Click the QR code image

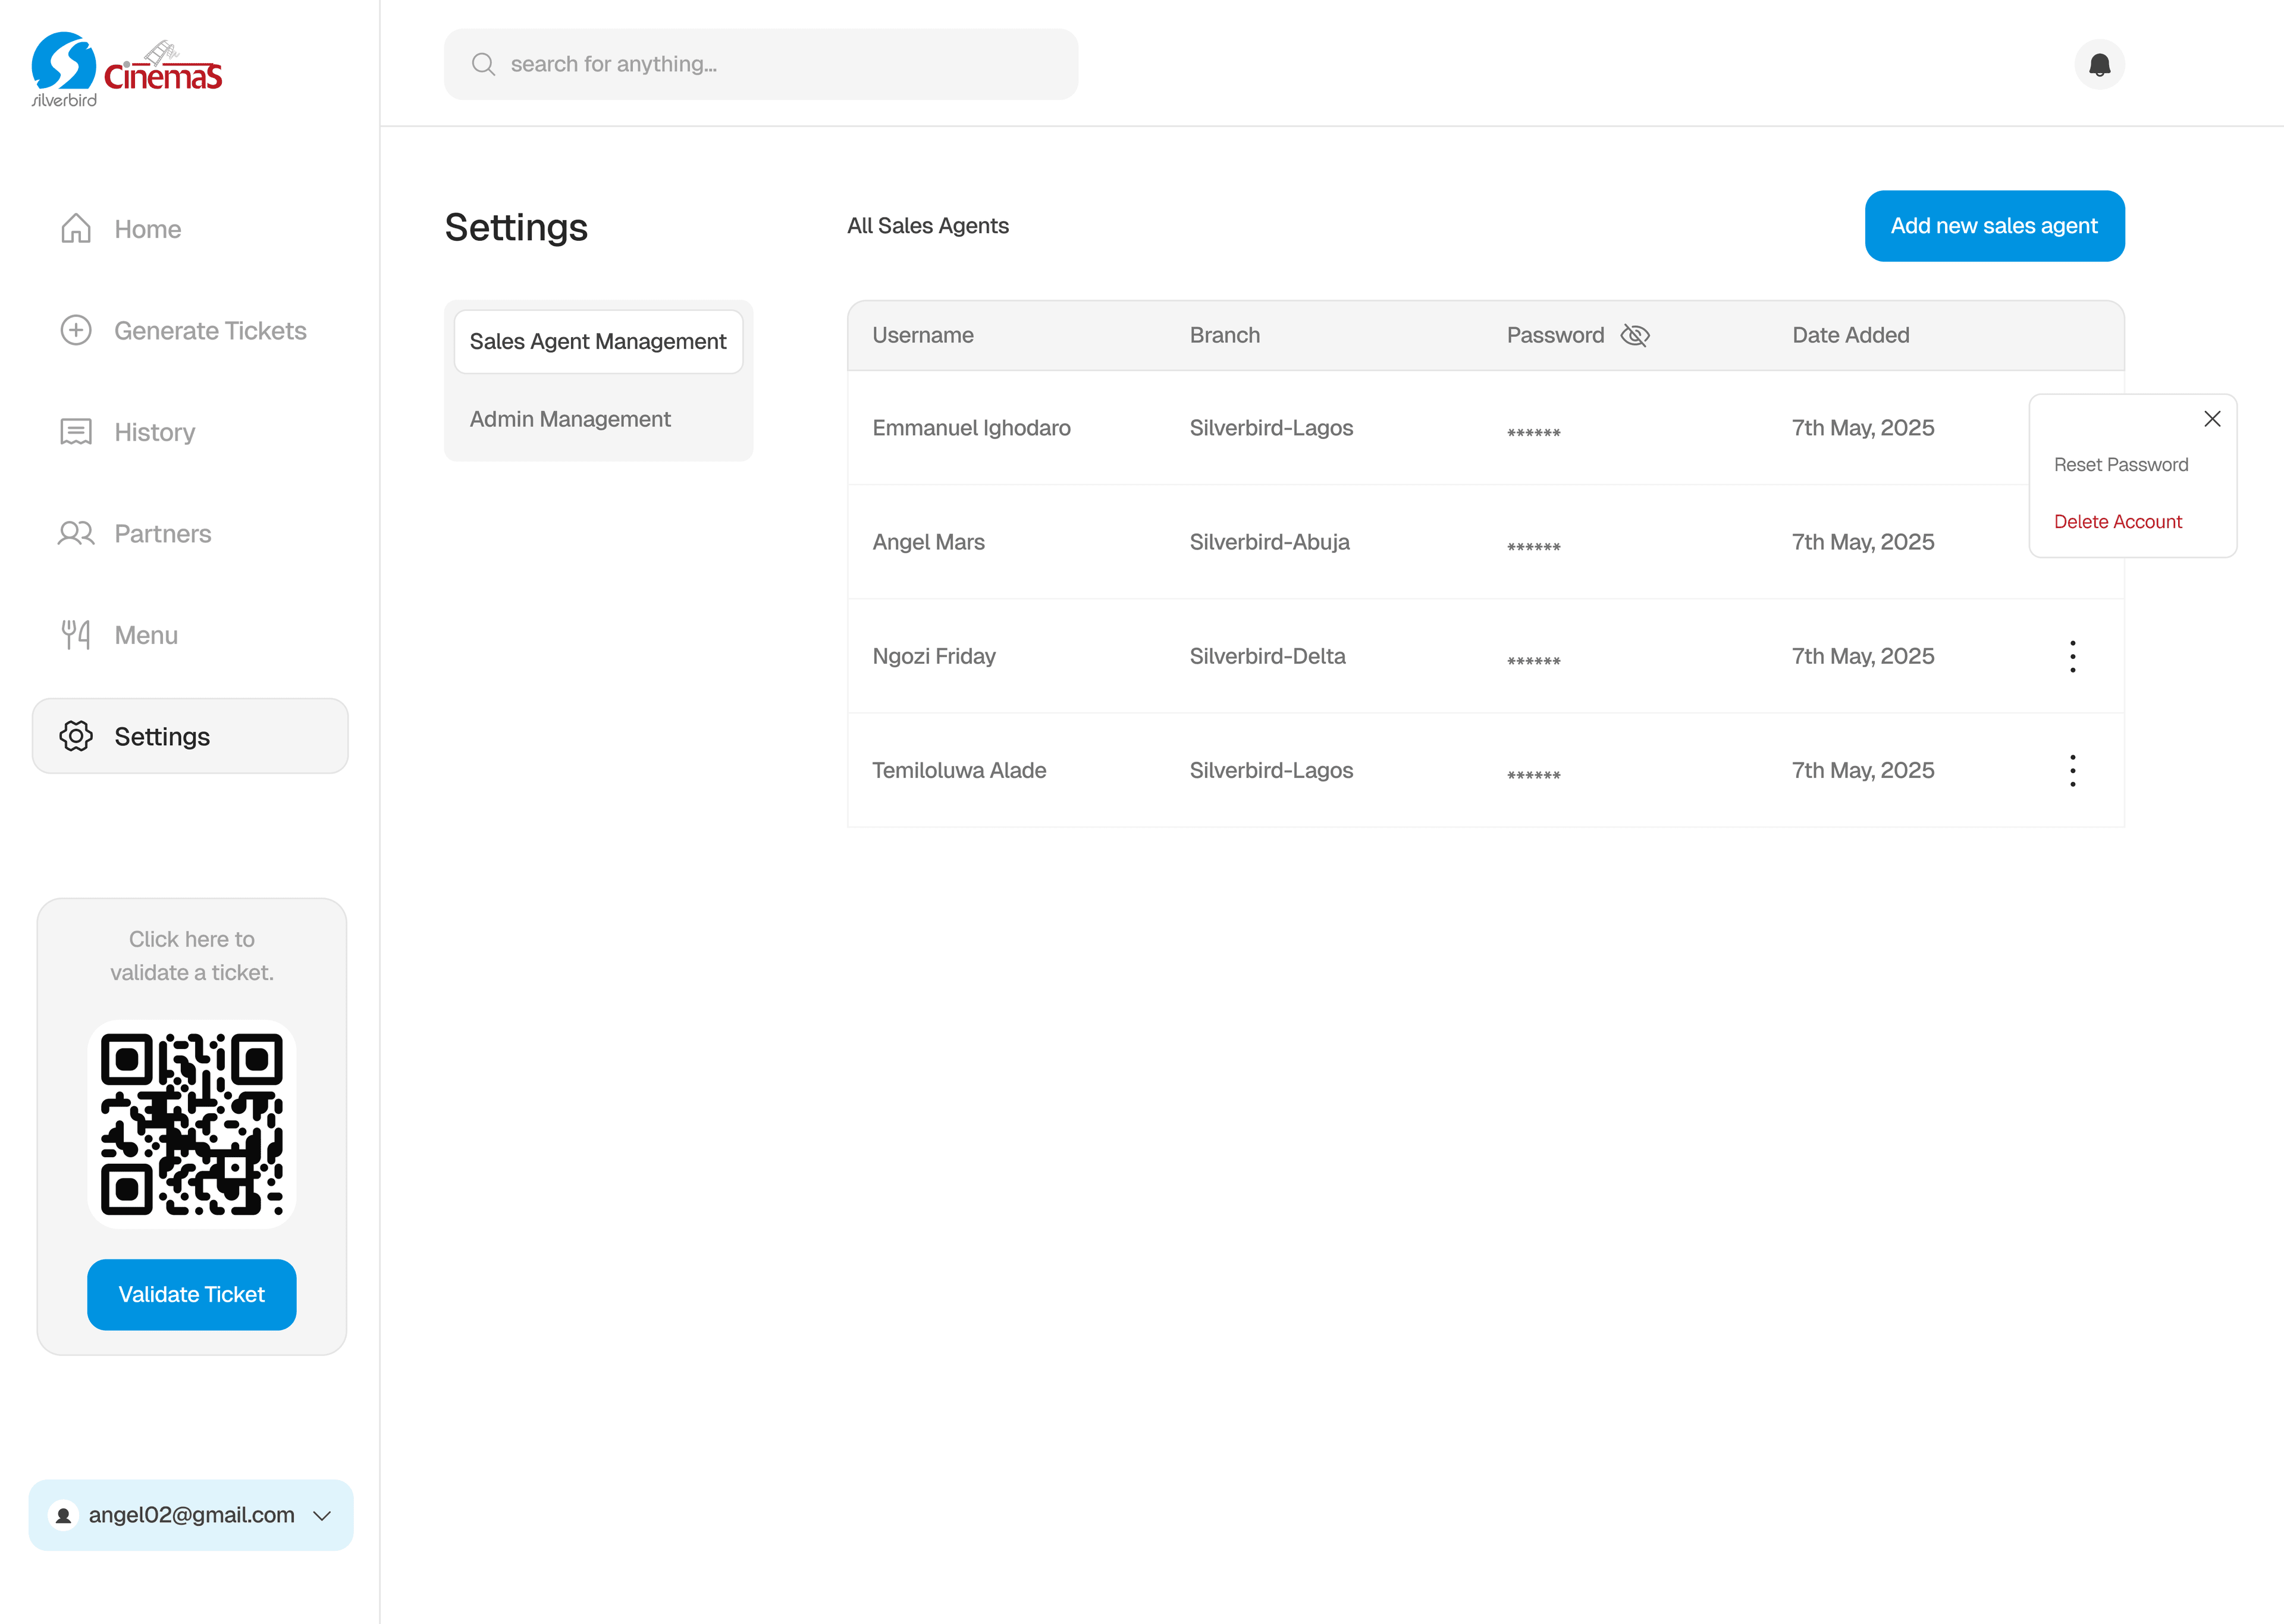click(191, 1124)
